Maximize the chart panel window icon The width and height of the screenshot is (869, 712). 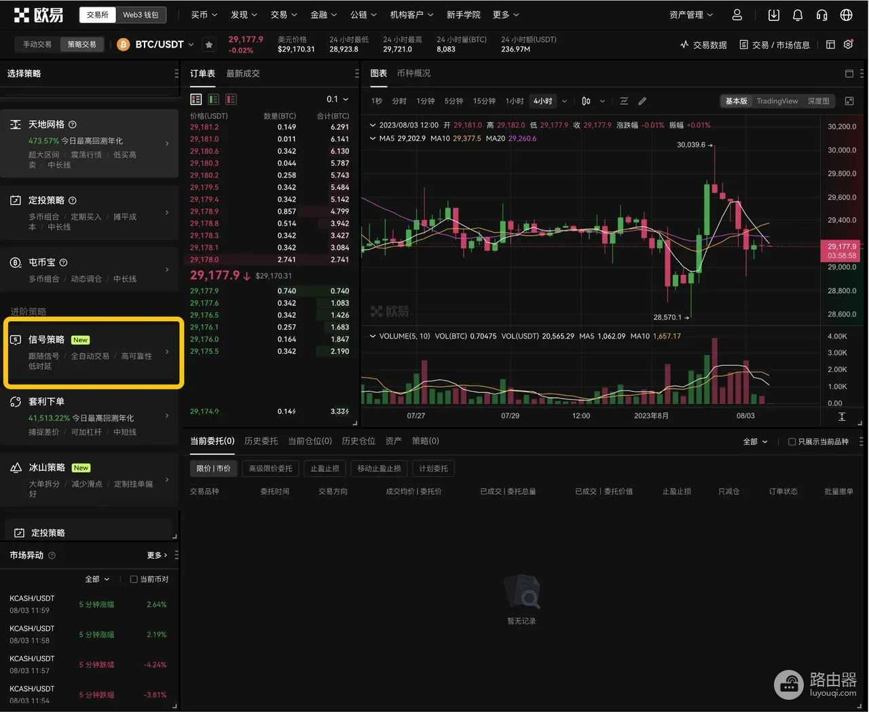tap(849, 73)
